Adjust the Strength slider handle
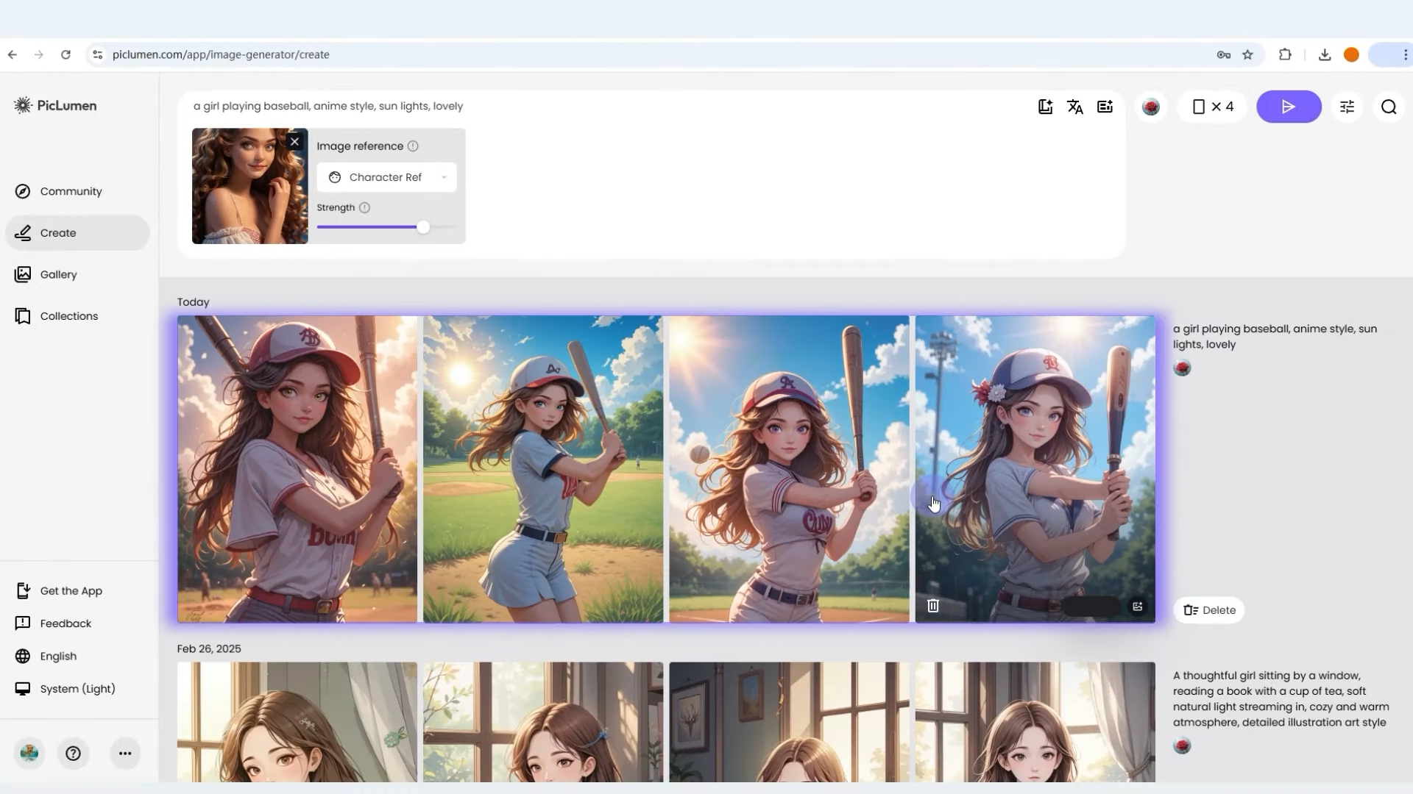The width and height of the screenshot is (1413, 794). click(x=423, y=227)
